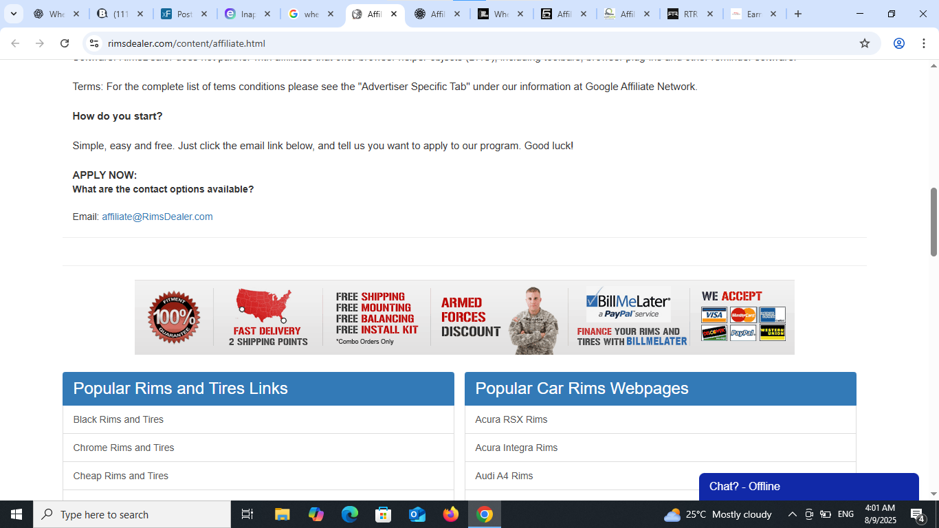Click the Popular Rims and Tires Links header
The width and height of the screenshot is (939, 528).
pos(258,388)
